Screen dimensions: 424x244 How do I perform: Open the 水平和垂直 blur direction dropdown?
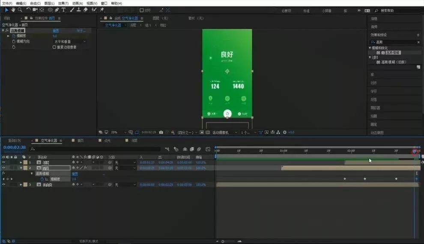[x=70, y=42]
